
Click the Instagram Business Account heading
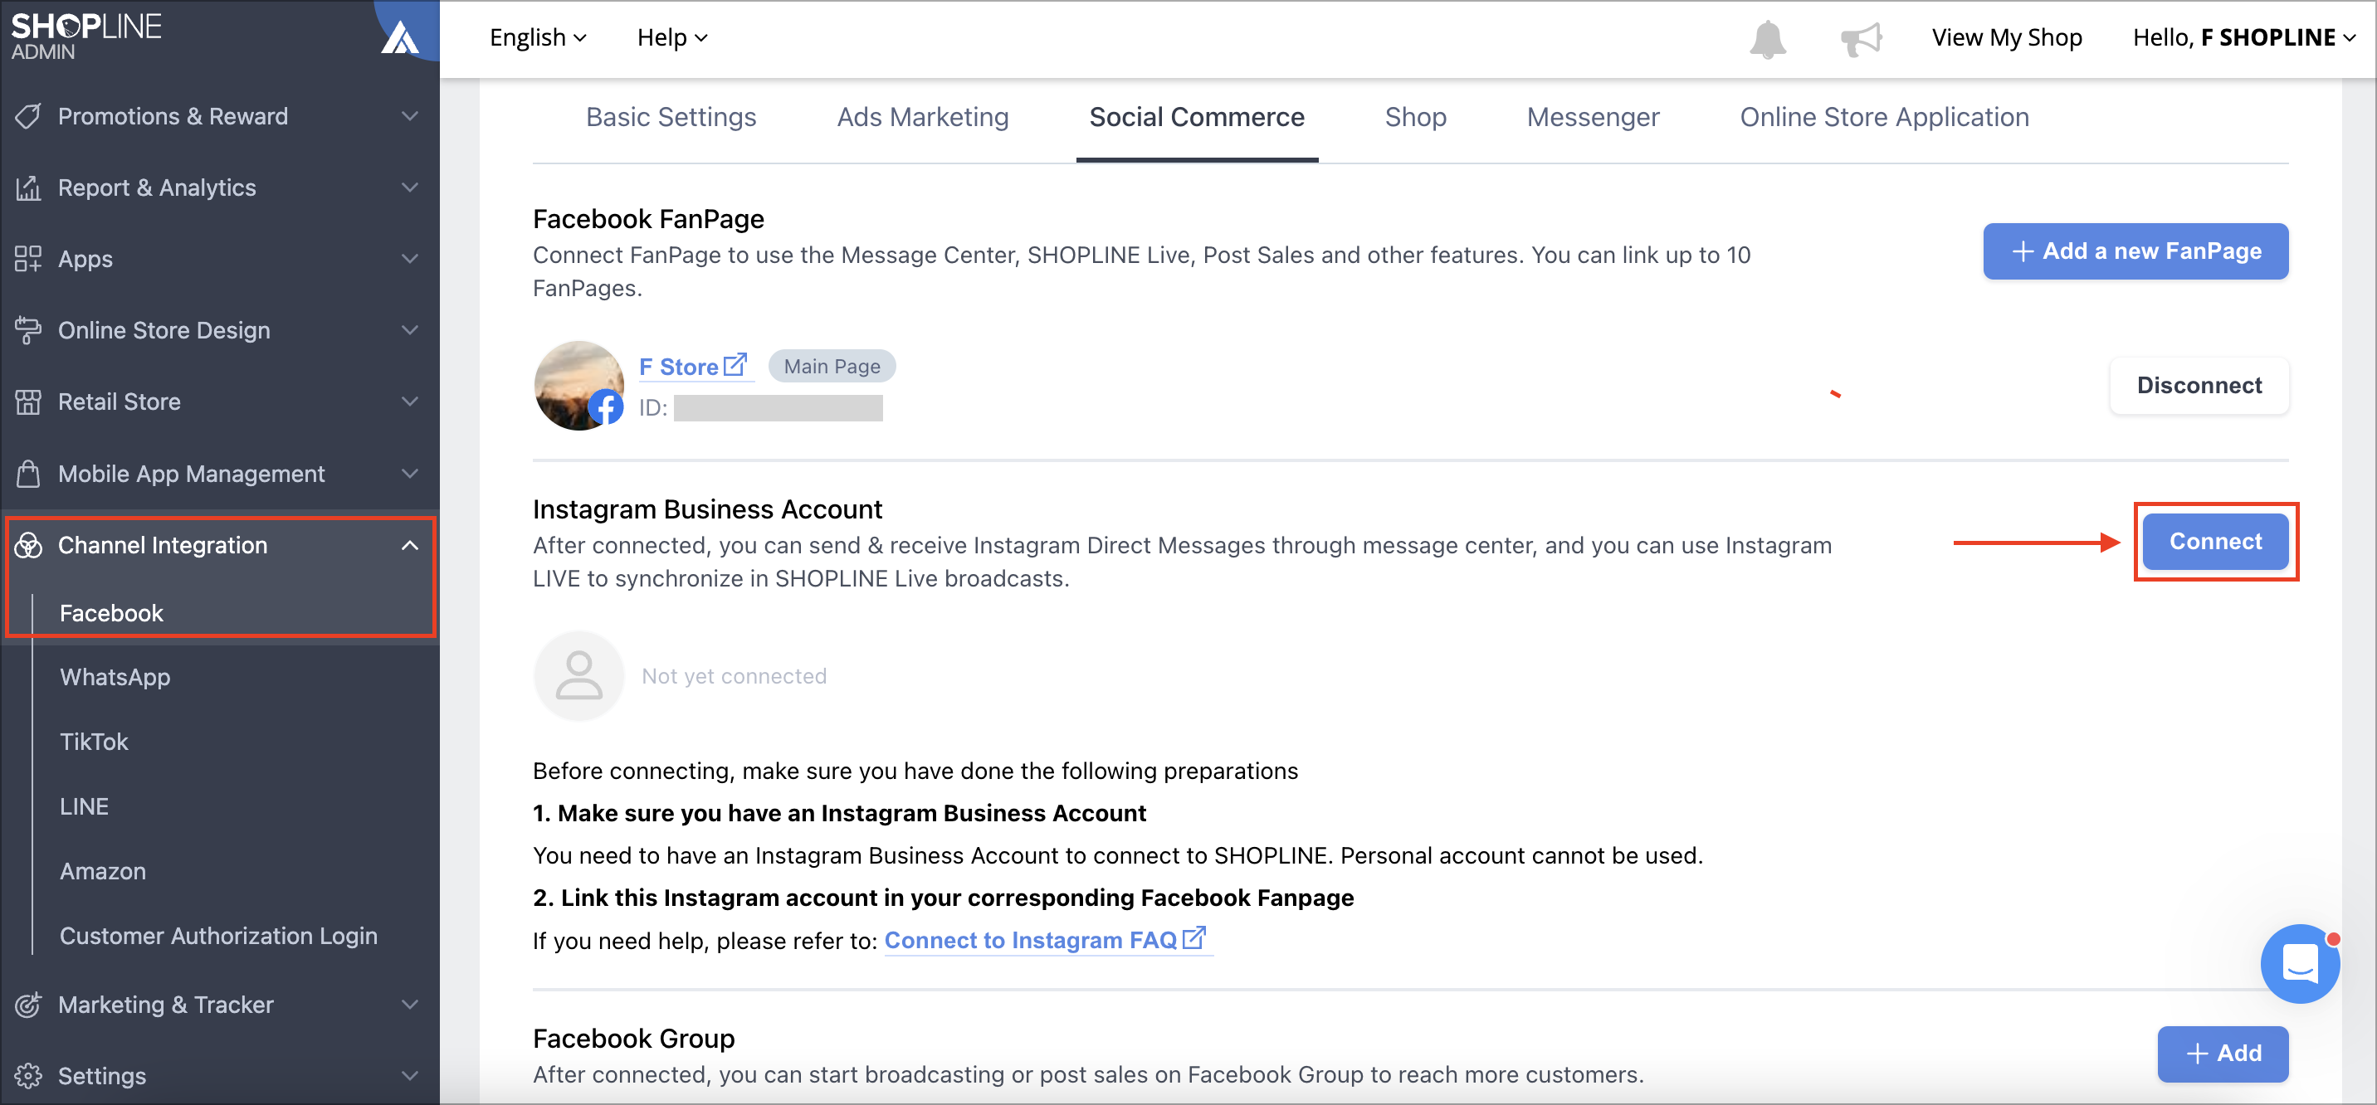[x=707, y=509]
